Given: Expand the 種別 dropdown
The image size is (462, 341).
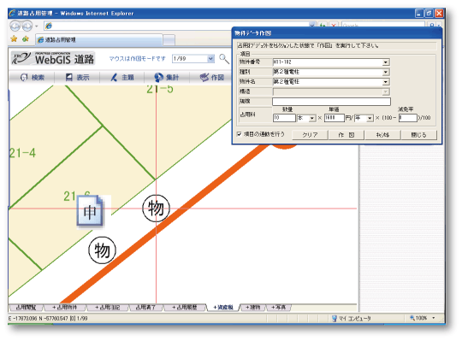Looking at the screenshot, I should (x=386, y=72).
